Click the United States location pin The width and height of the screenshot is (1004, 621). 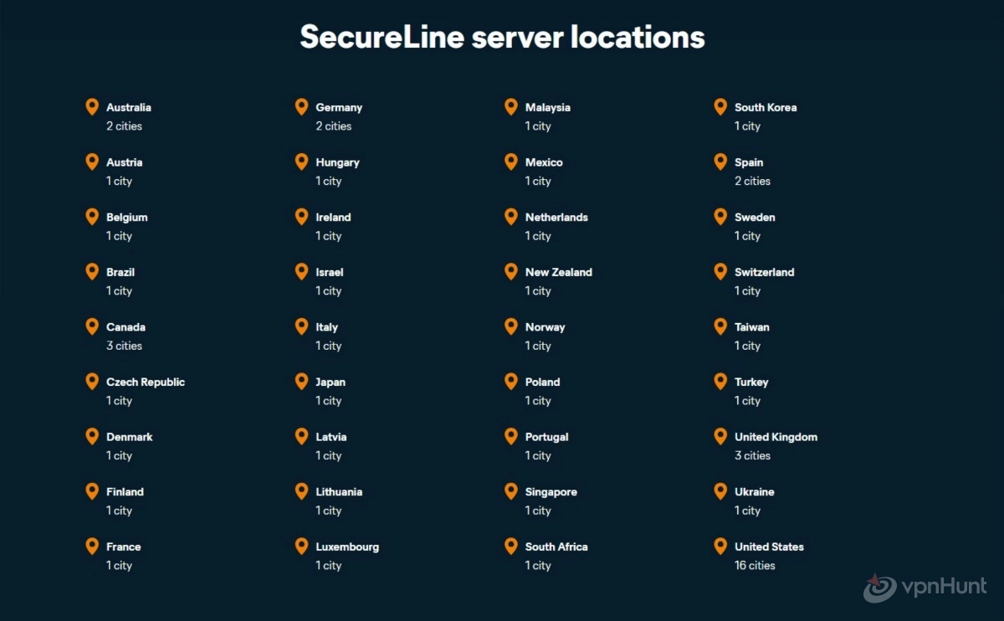click(720, 547)
